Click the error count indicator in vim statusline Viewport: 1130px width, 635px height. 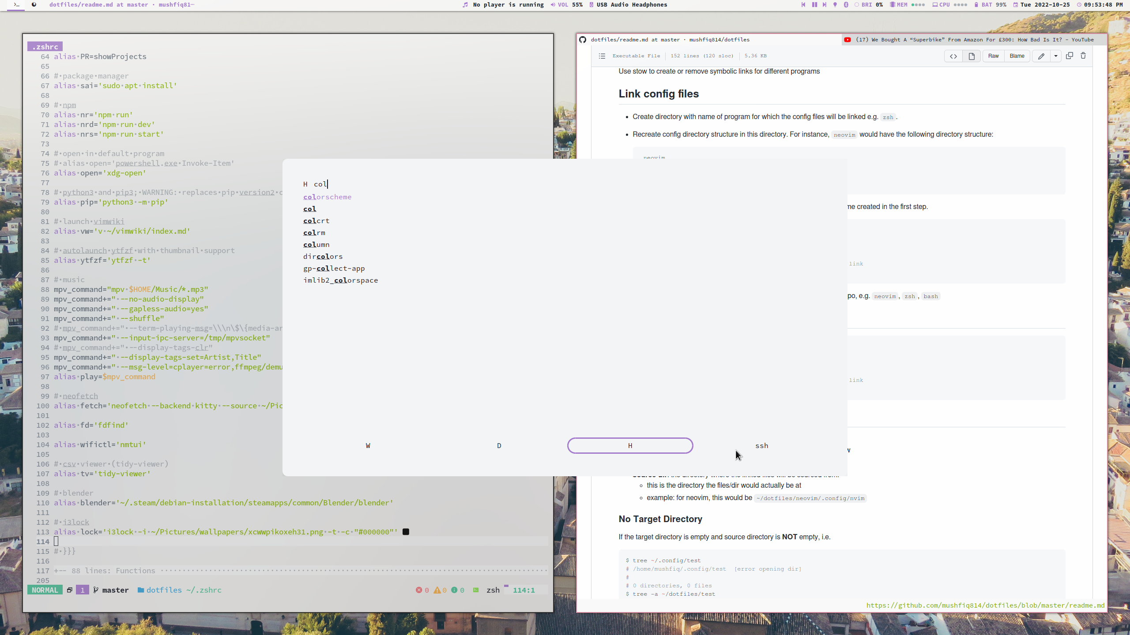[x=423, y=590]
